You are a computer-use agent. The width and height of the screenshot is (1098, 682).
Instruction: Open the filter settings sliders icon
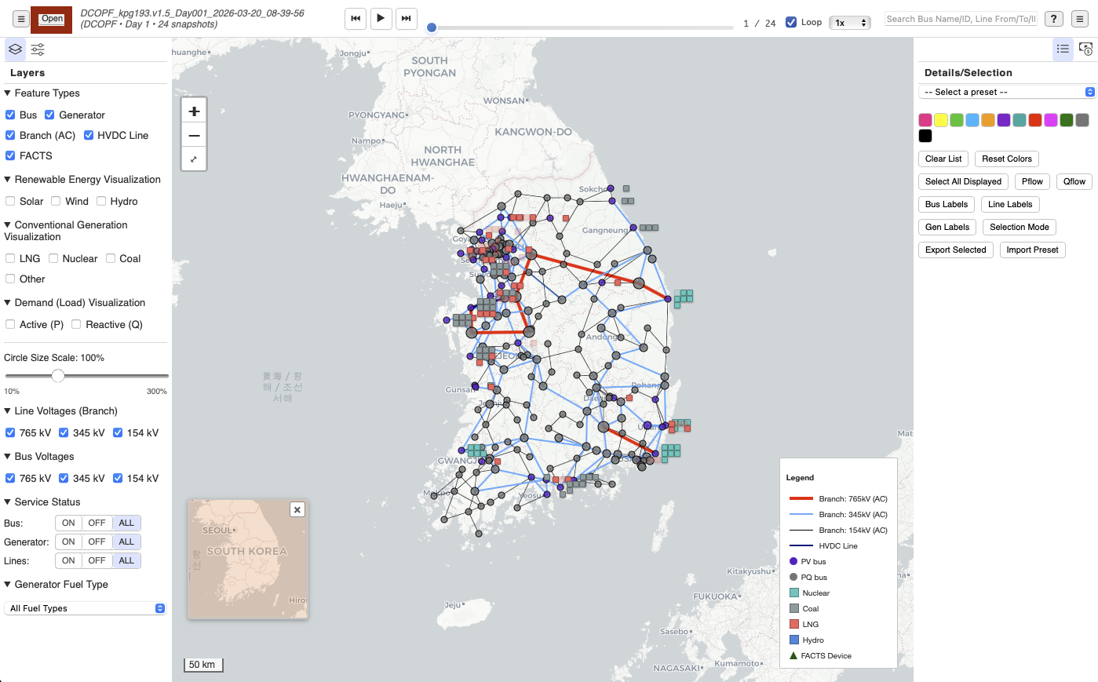click(x=37, y=49)
